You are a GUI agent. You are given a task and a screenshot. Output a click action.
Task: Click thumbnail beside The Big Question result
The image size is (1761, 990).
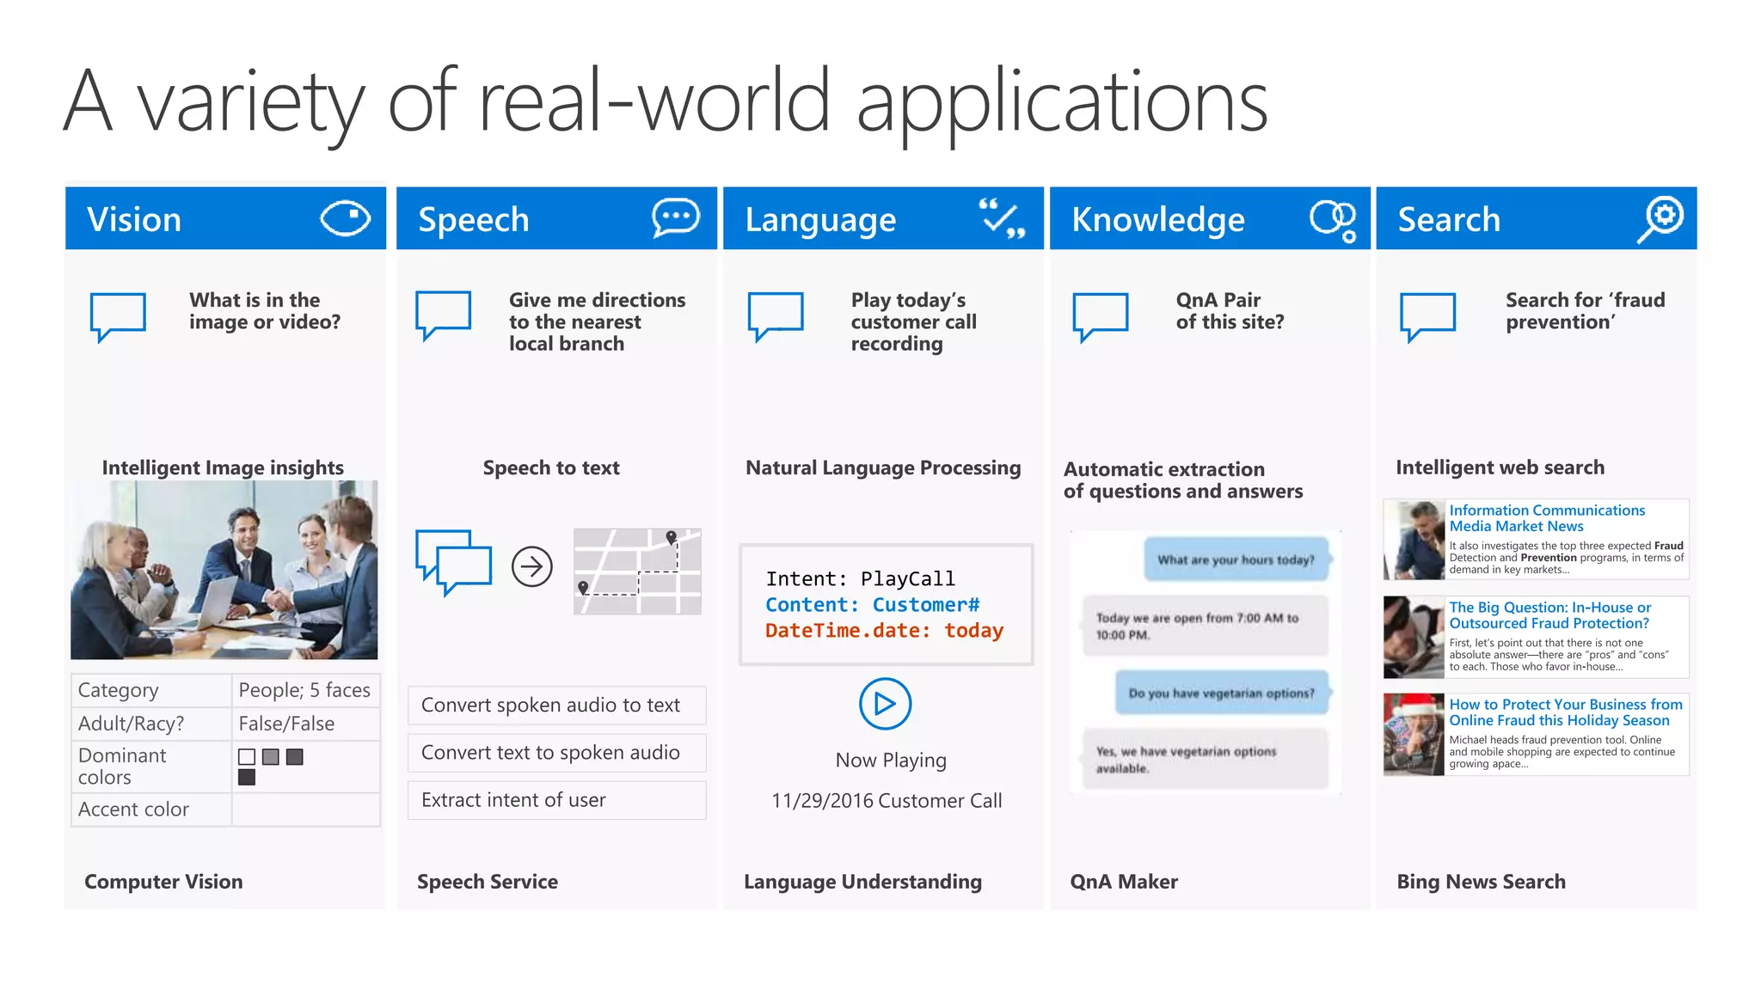tap(1414, 638)
